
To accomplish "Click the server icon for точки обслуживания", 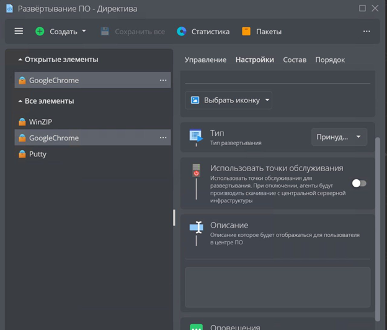I will [x=196, y=170].
